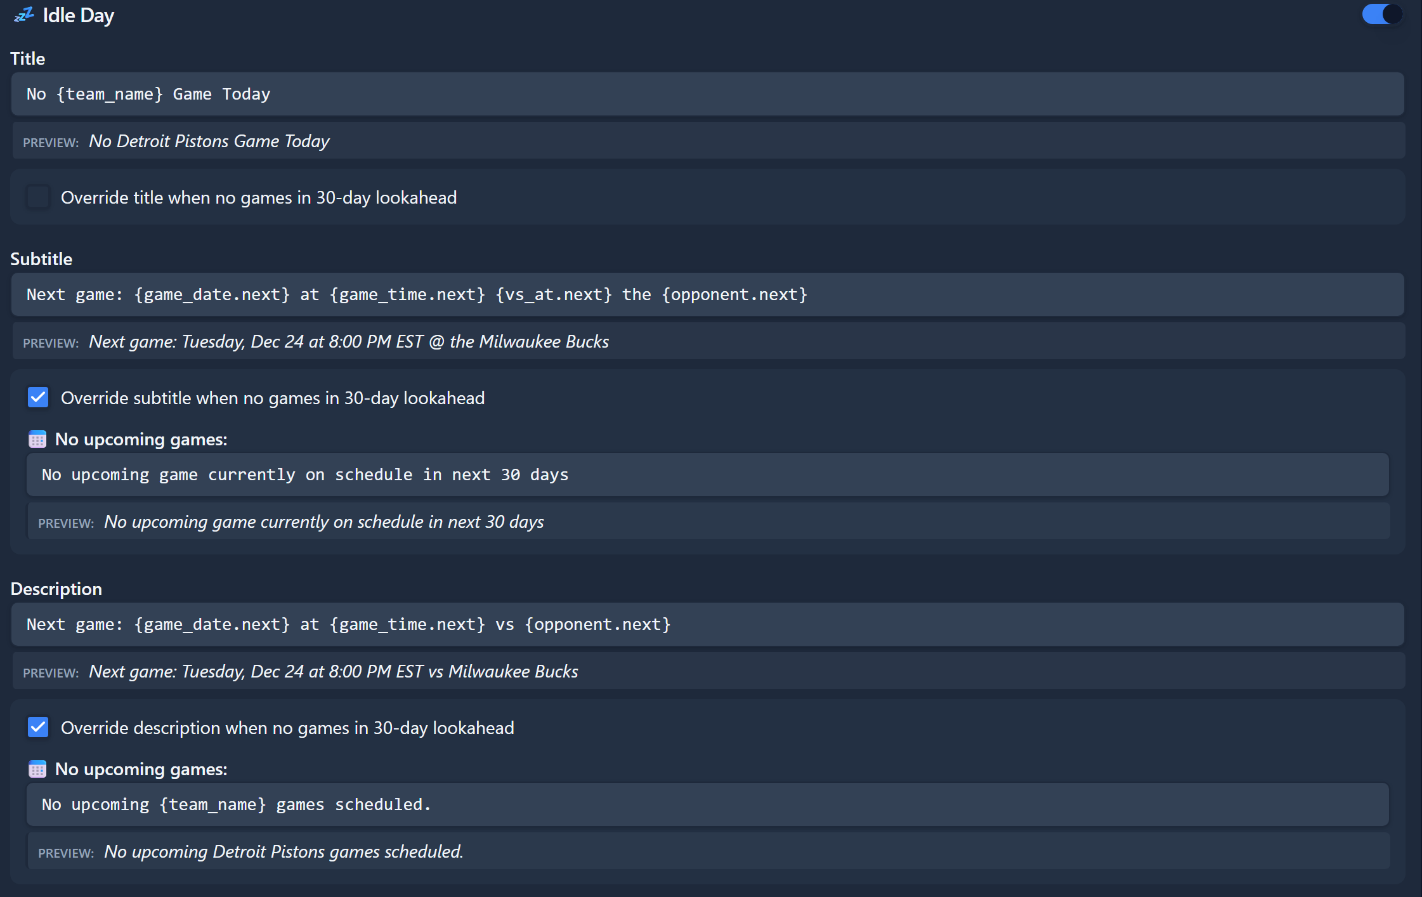Click the calendar icon under the description override
The image size is (1422, 897).
pyautogui.click(x=37, y=769)
